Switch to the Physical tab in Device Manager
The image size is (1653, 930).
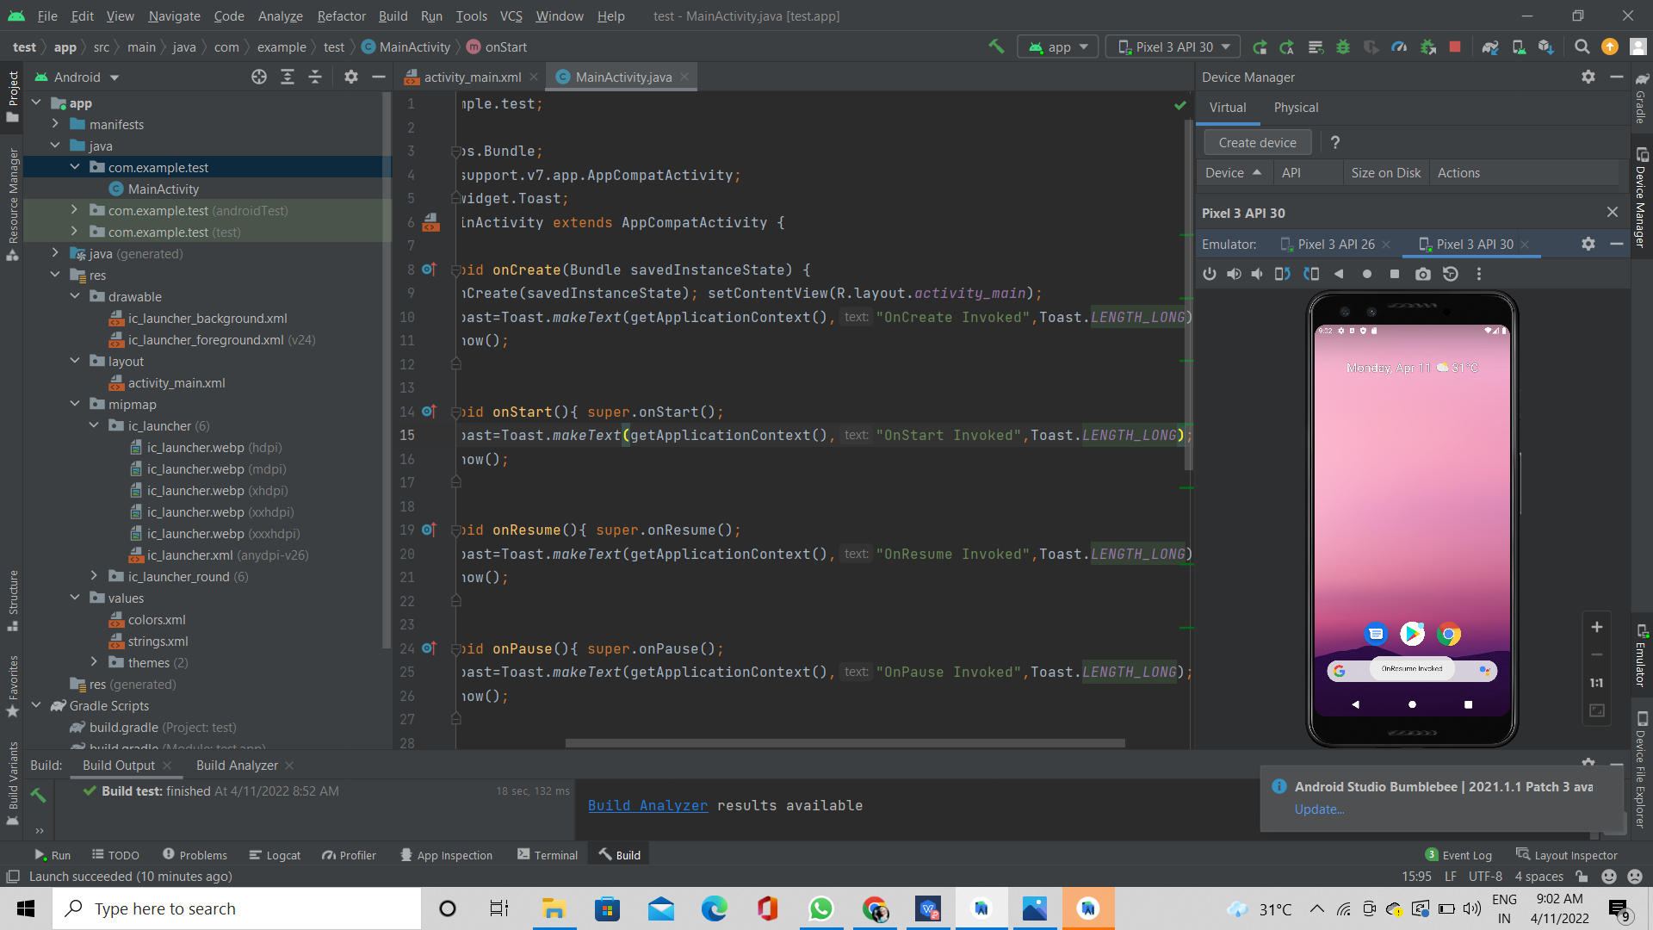click(1296, 108)
